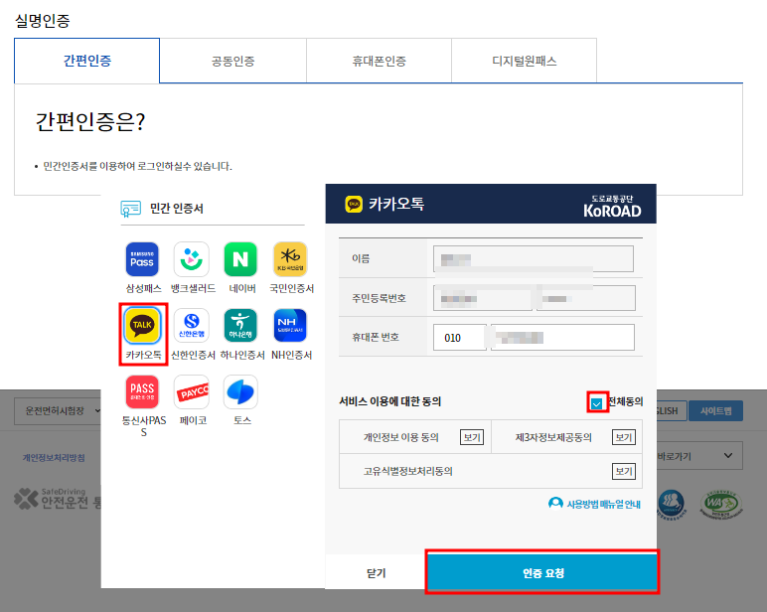
Task: View 제3자정보제공동의 details
Action: tap(624, 437)
